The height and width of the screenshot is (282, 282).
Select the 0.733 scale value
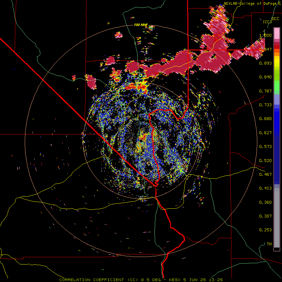(x=265, y=105)
